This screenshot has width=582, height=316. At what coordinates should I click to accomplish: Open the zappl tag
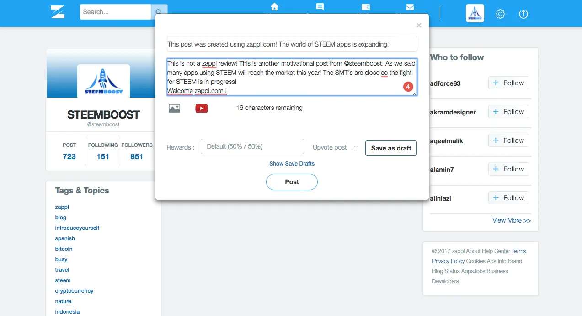(62, 207)
